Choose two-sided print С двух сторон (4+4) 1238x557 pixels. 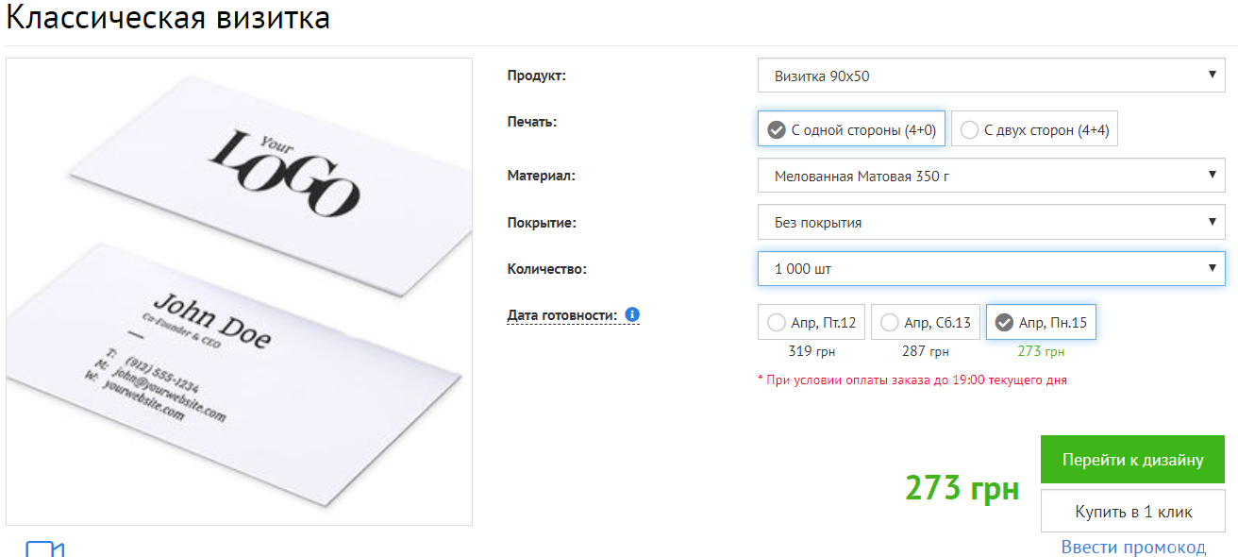[1034, 130]
